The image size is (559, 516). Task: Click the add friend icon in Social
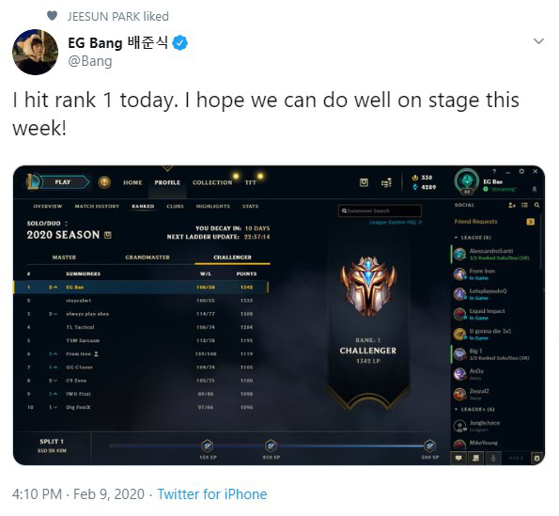point(512,205)
